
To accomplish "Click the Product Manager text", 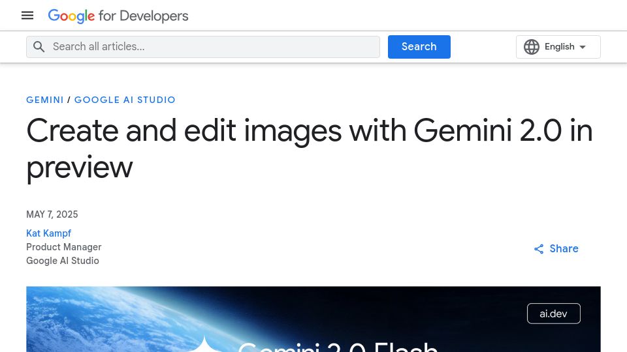I will (x=64, y=247).
